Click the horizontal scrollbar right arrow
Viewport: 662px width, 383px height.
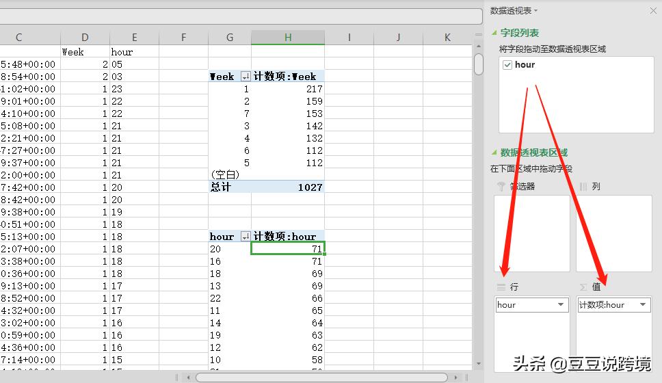[455, 377]
